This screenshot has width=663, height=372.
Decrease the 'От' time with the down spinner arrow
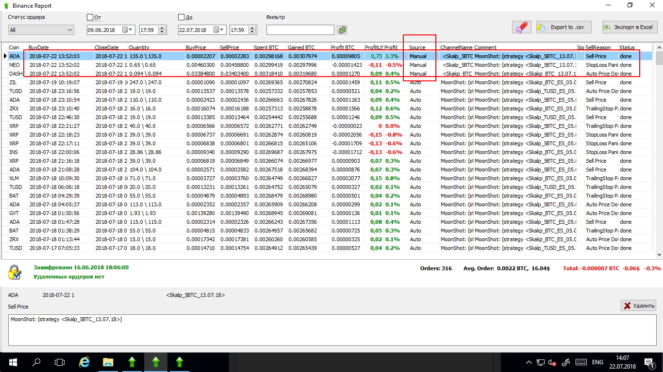tap(162, 32)
